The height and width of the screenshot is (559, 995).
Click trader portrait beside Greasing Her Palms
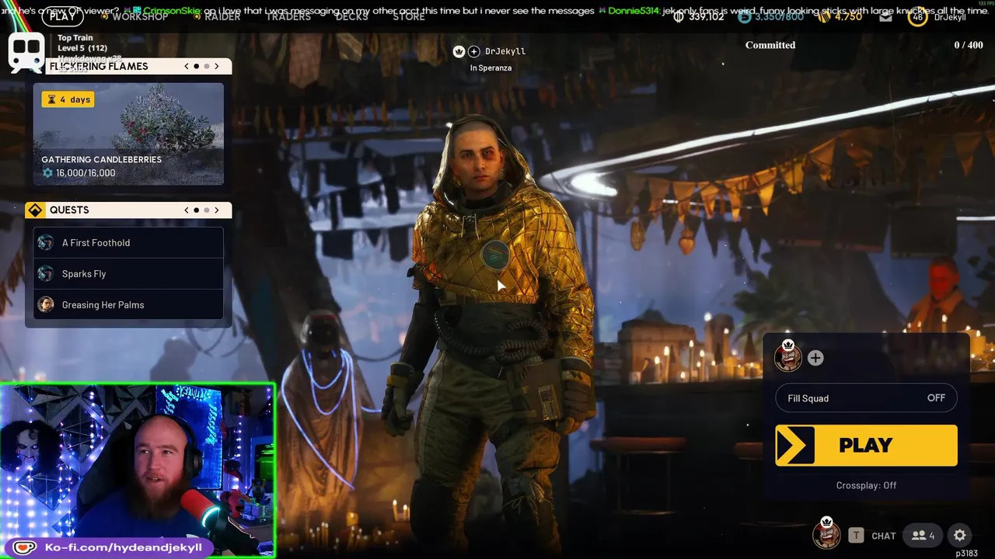pos(46,305)
